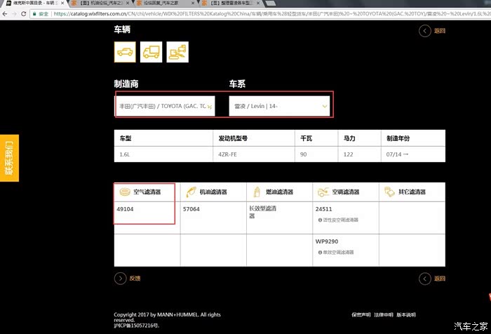Click the top 返回 back arrow icon
491x334 pixels.
[x=425, y=31]
